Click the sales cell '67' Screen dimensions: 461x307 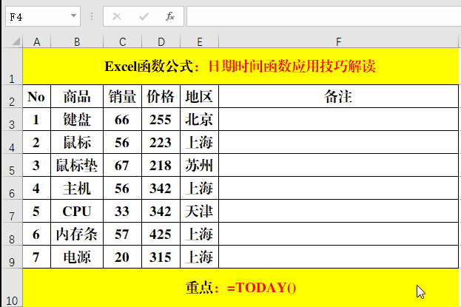[123, 165]
